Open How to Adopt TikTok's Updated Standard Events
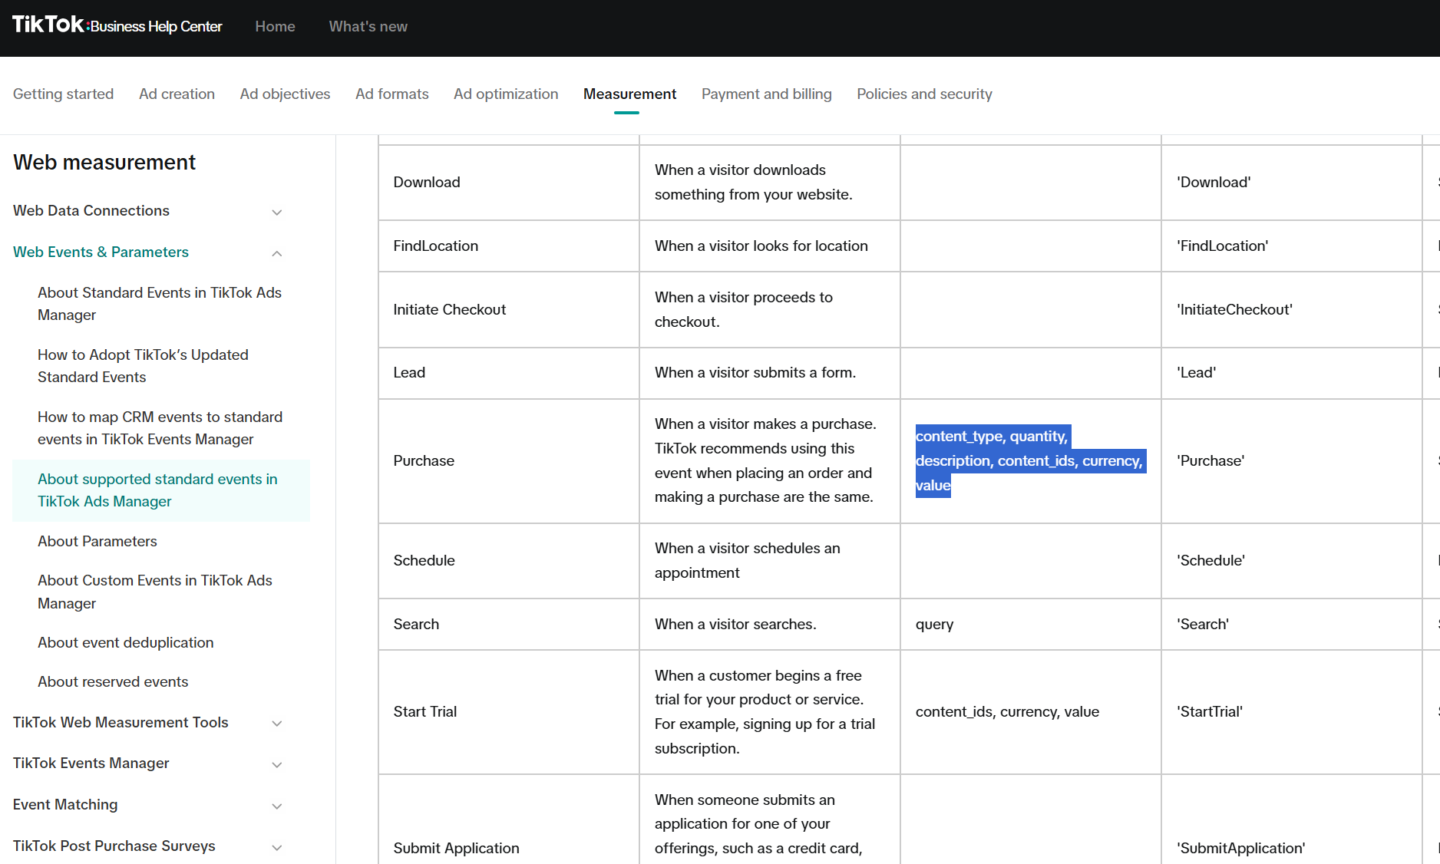This screenshot has width=1440, height=864. click(x=143, y=366)
